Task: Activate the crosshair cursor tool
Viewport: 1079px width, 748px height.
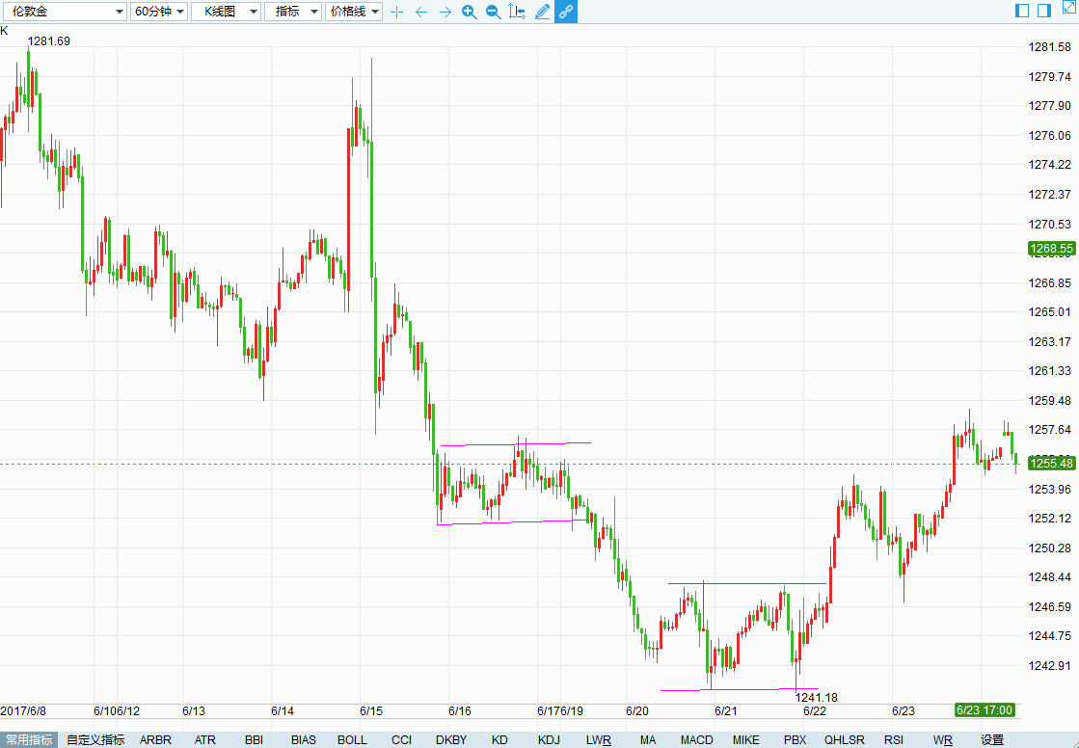Action: (x=396, y=12)
